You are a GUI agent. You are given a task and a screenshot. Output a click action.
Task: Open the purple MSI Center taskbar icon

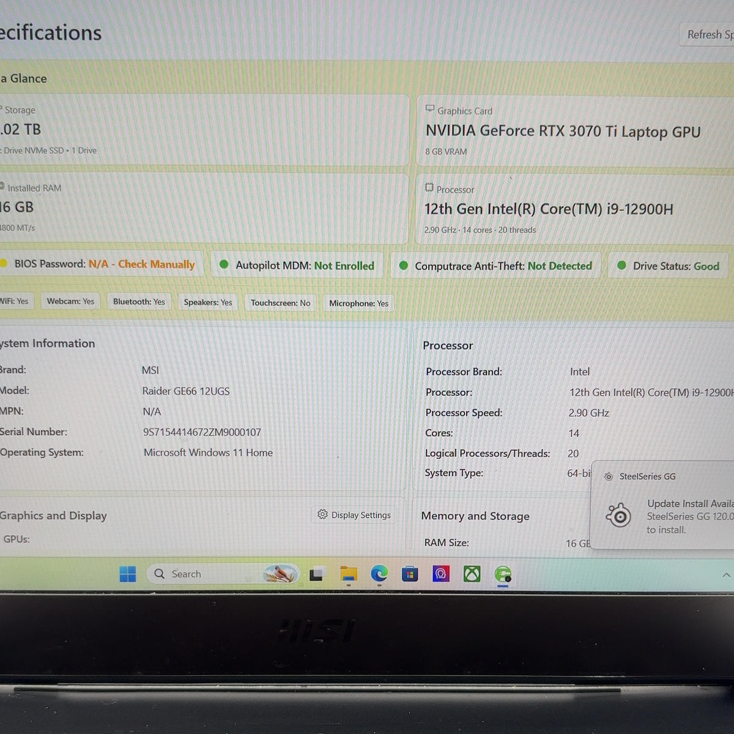[x=440, y=574]
